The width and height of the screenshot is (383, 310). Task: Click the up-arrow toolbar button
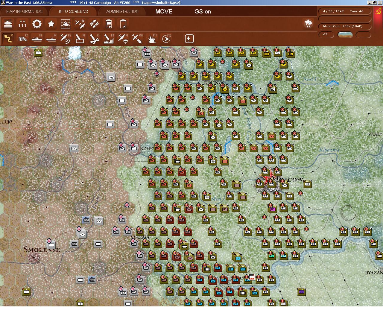(x=189, y=39)
